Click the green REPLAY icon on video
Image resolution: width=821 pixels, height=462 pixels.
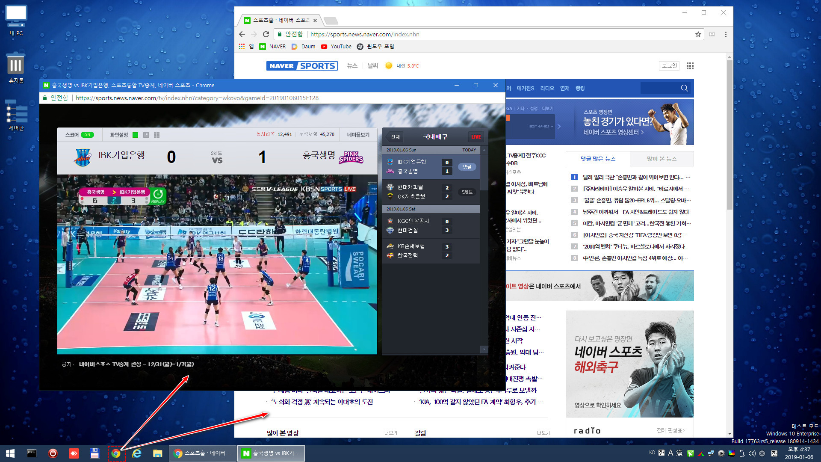[x=158, y=195]
